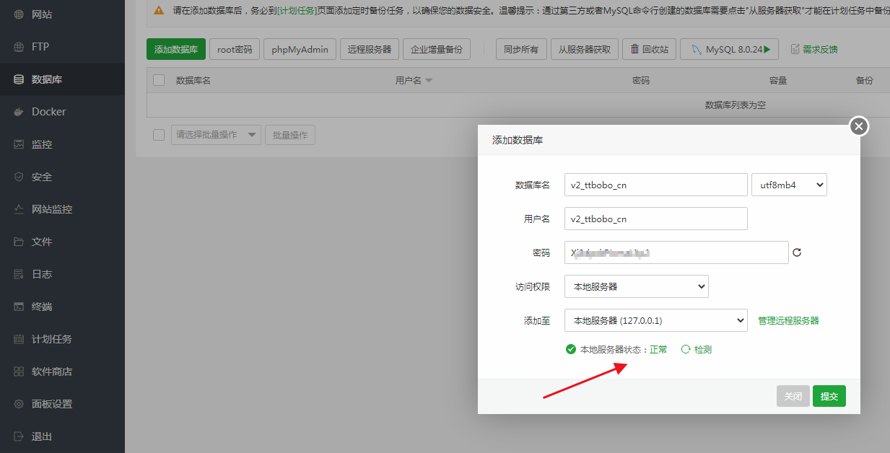Click the green status check icon
Image resolution: width=890 pixels, height=453 pixels.
click(571, 349)
